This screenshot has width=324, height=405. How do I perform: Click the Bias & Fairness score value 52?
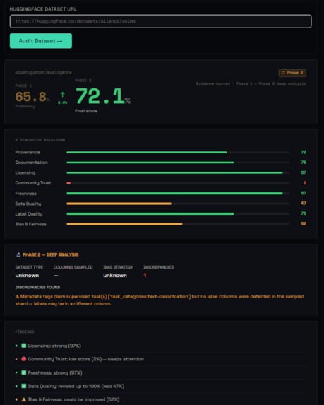(304, 223)
